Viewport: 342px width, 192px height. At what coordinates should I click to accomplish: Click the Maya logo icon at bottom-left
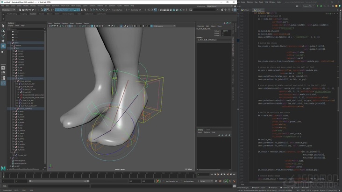3,169
